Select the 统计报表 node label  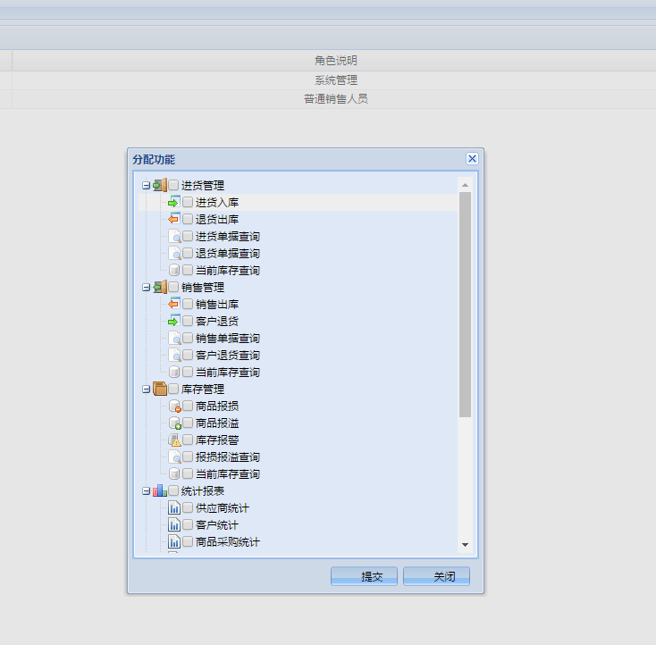[x=203, y=491]
